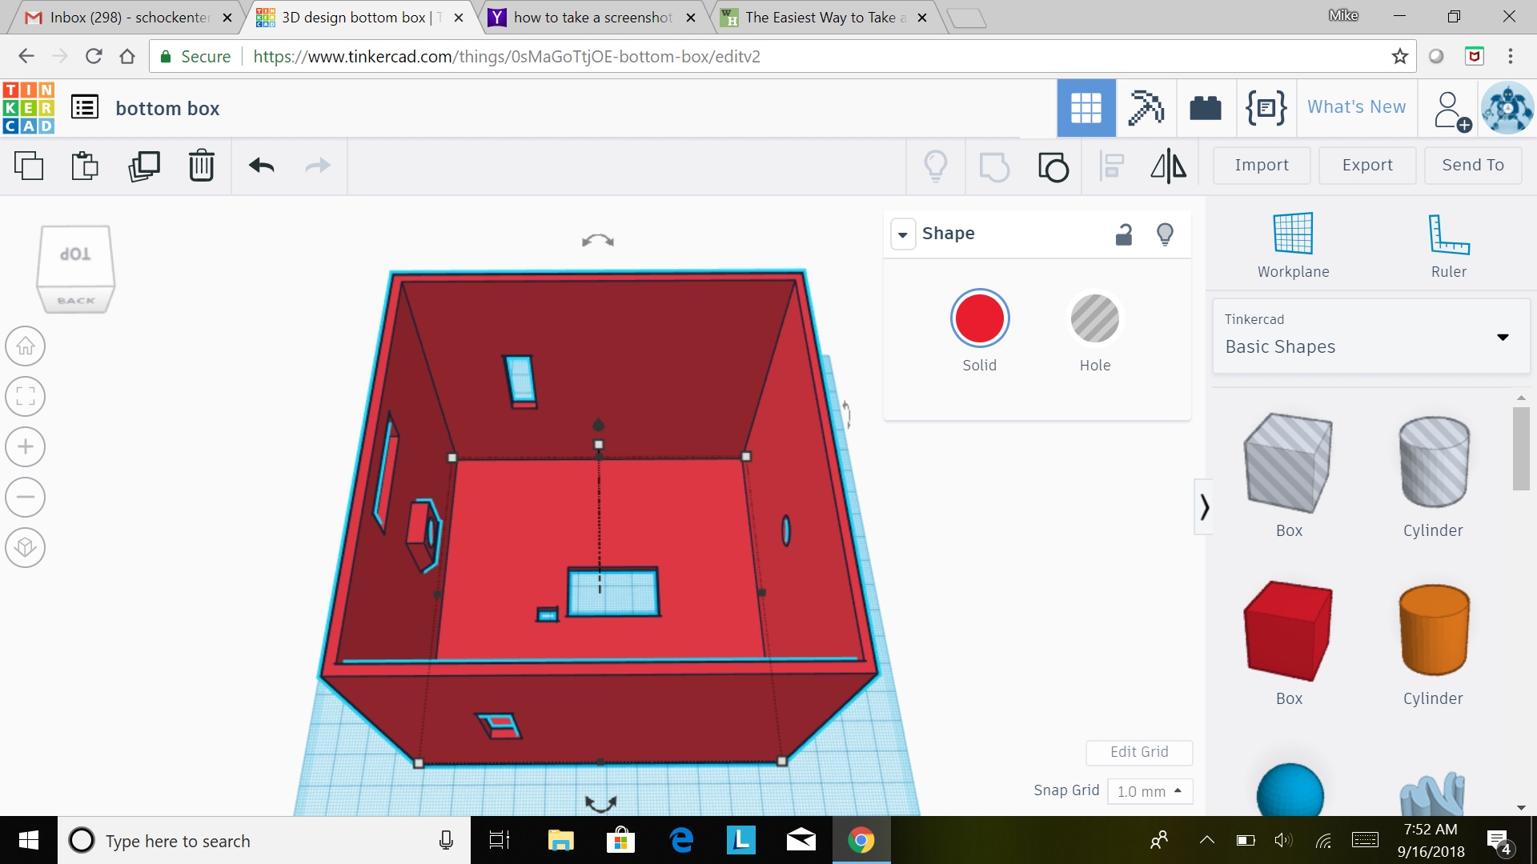Switch to the how to take a screenshot tab
This screenshot has height=864, width=1537.
tap(592, 17)
